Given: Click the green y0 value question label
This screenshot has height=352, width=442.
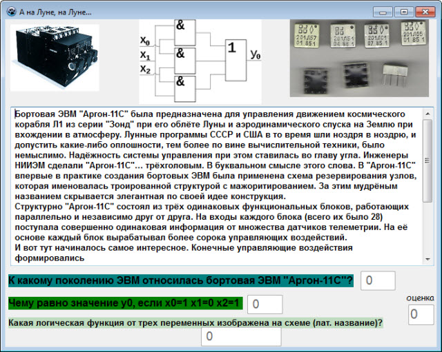Looking at the screenshot, I should (x=125, y=303).
